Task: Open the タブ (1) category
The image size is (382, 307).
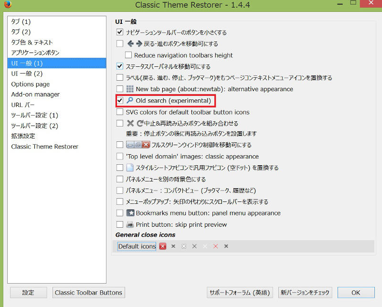Action: point(21,22)
